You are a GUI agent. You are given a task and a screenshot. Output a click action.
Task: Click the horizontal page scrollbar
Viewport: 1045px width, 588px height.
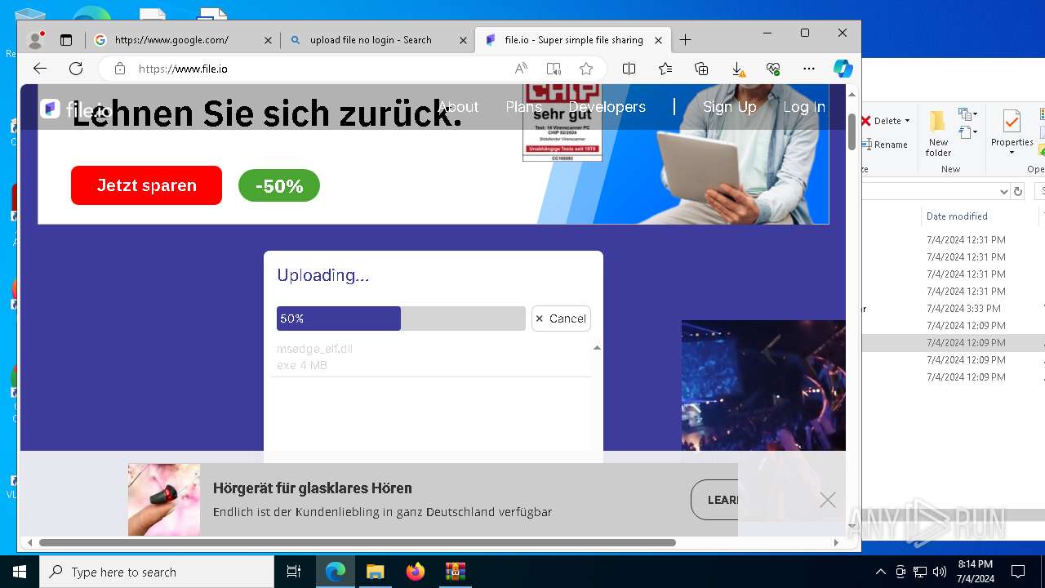358,542
